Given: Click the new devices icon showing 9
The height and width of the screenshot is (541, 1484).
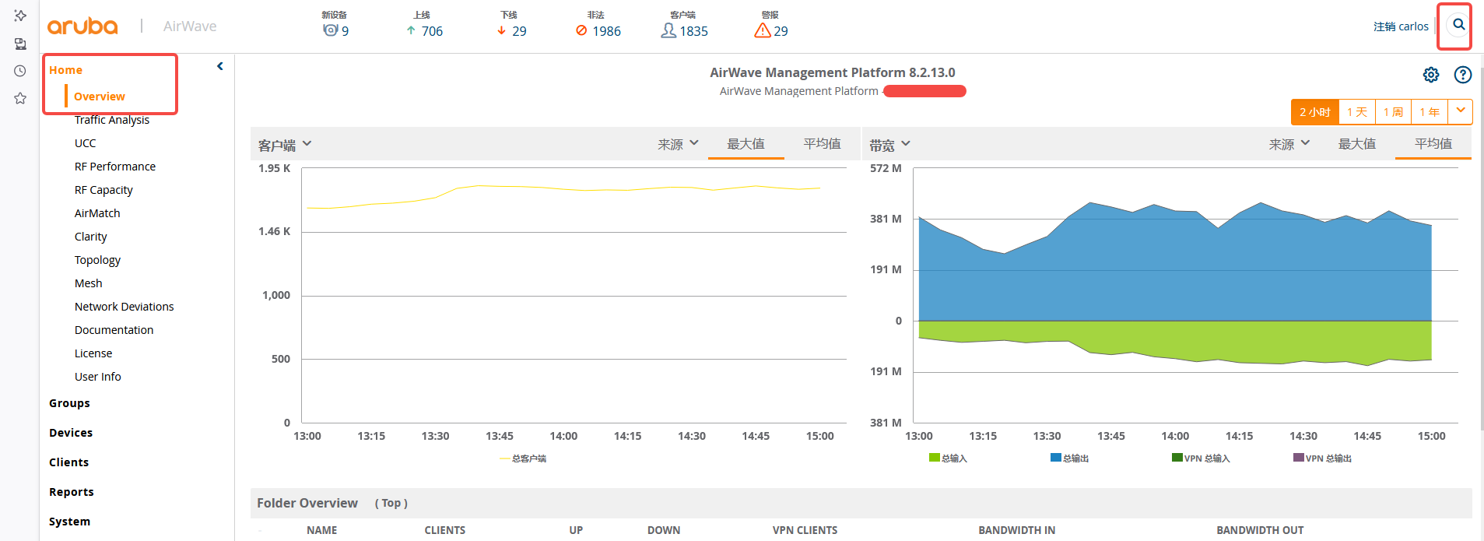Looking at the screenshot, I should [x=331, y=30].
